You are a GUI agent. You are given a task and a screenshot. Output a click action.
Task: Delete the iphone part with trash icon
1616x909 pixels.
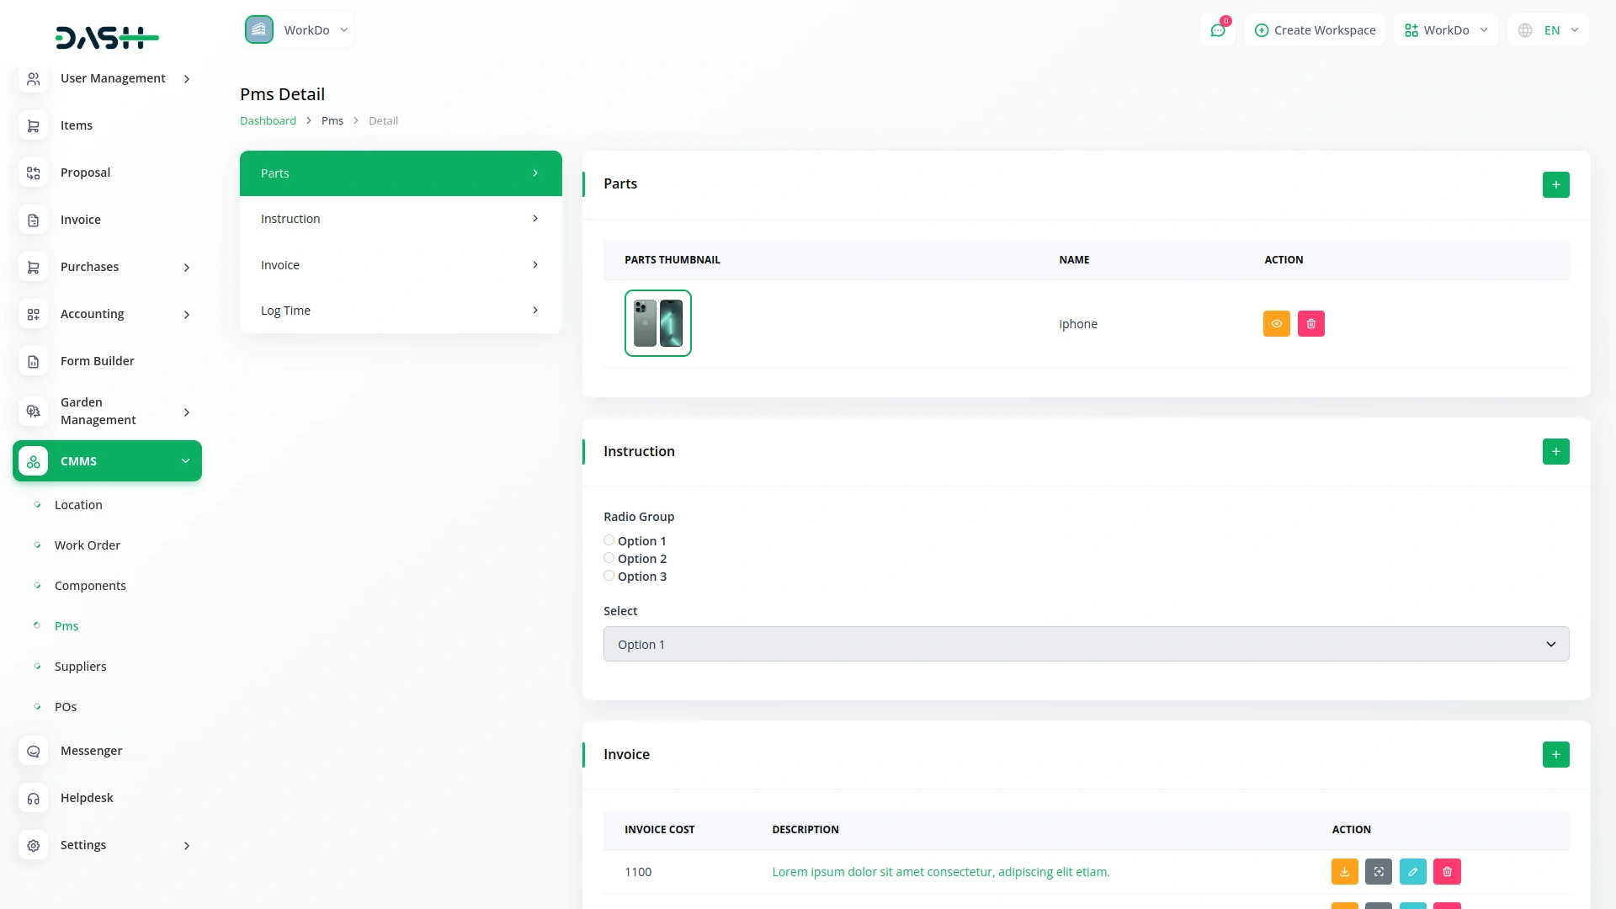coord(1310,324)
